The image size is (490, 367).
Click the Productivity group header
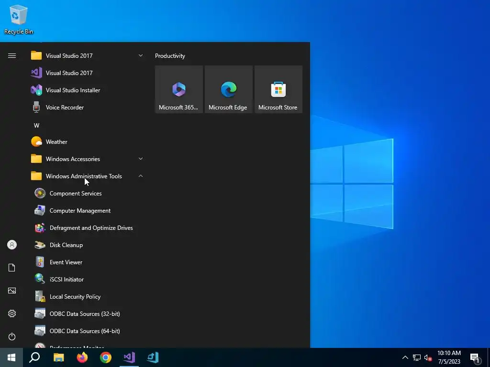170,56
